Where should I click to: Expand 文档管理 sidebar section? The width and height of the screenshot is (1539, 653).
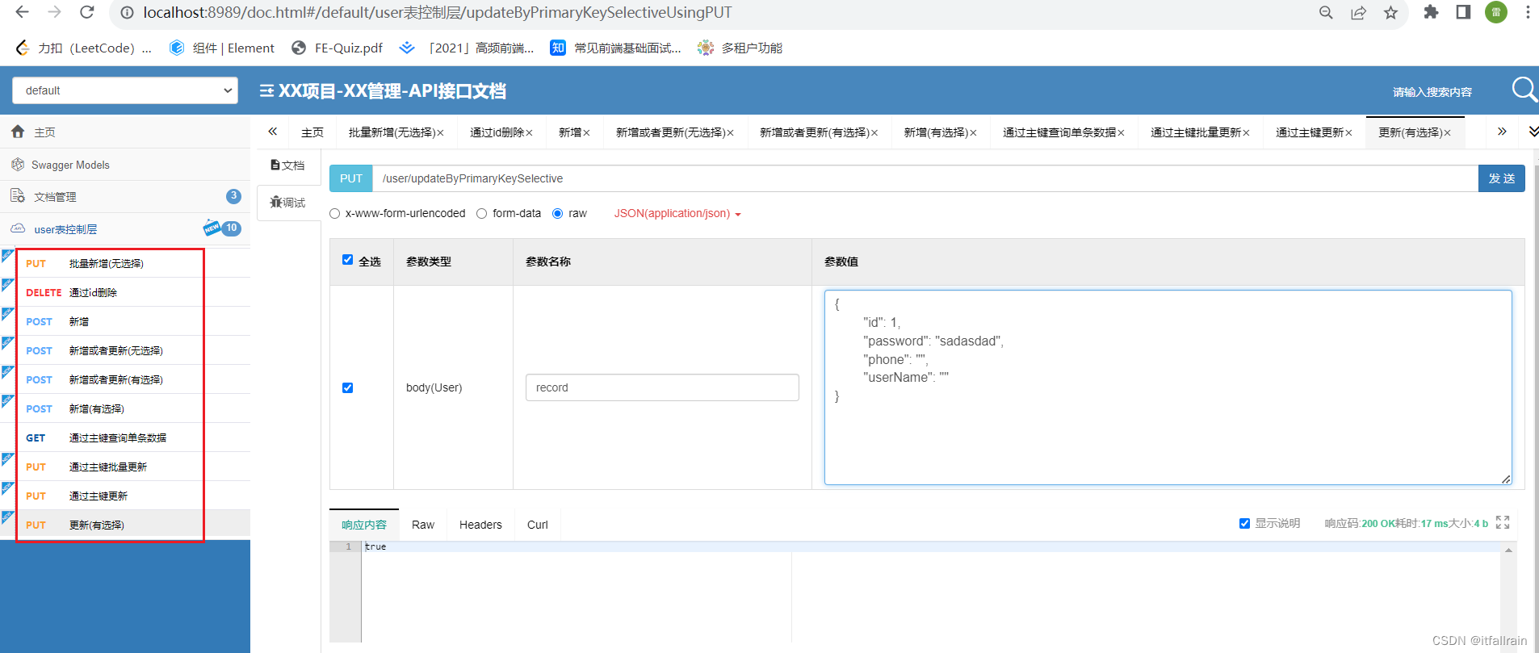click(x=125, y=196)
